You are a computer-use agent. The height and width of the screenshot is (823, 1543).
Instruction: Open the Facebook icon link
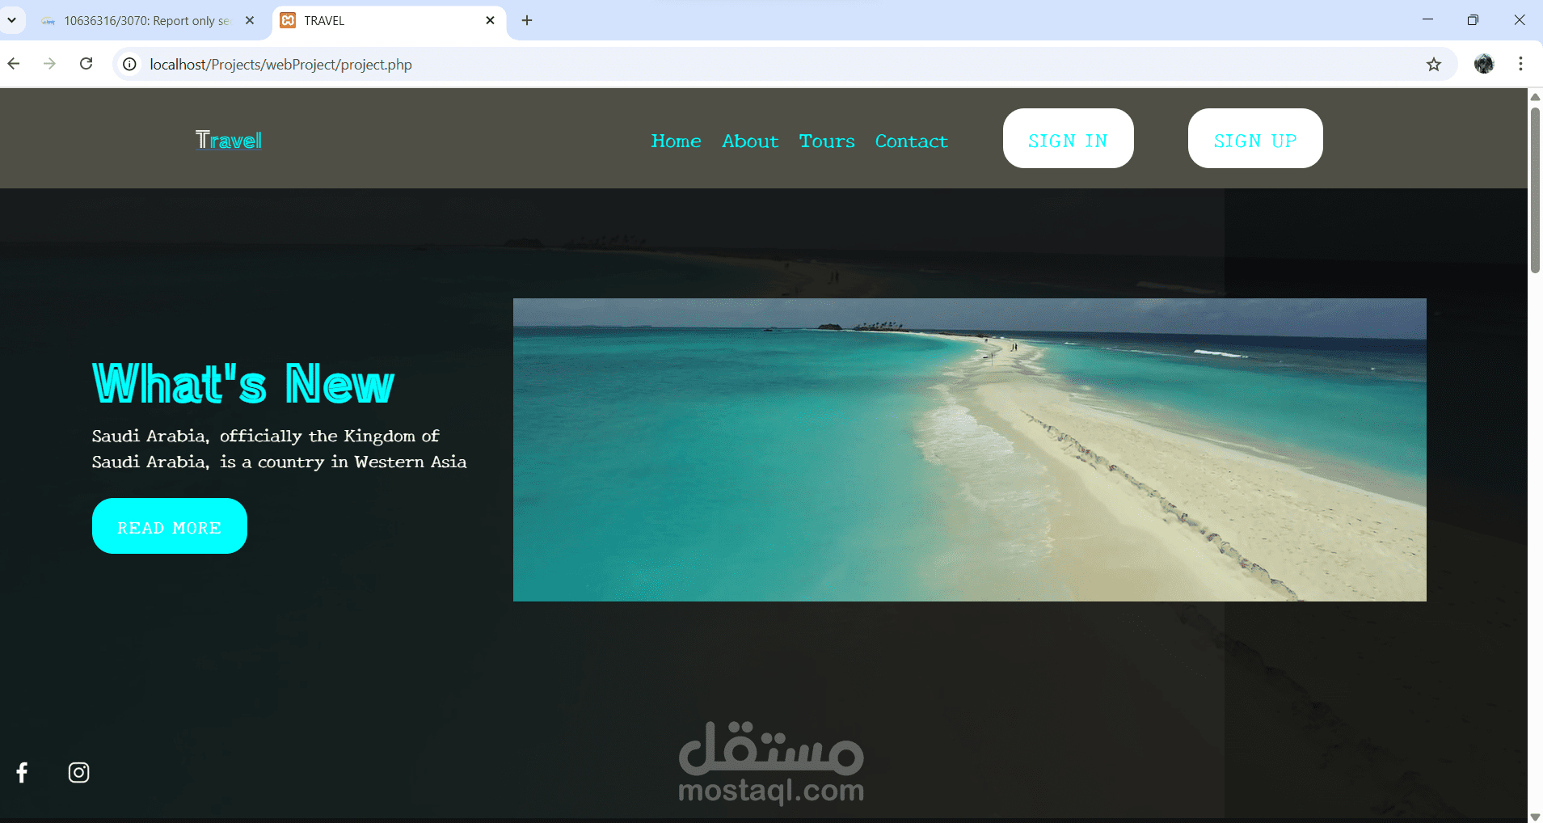click(x=23, y=773)
